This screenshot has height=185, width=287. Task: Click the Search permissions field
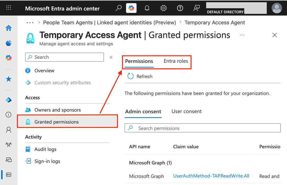pos(203,128)
